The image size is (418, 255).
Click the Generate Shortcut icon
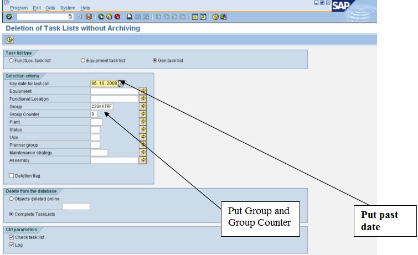point(203,17)
